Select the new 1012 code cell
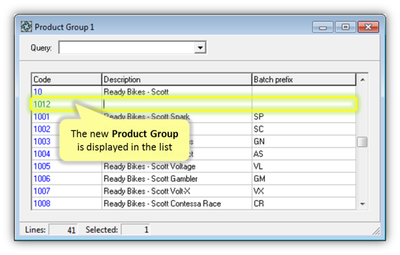 coord(67,105)
